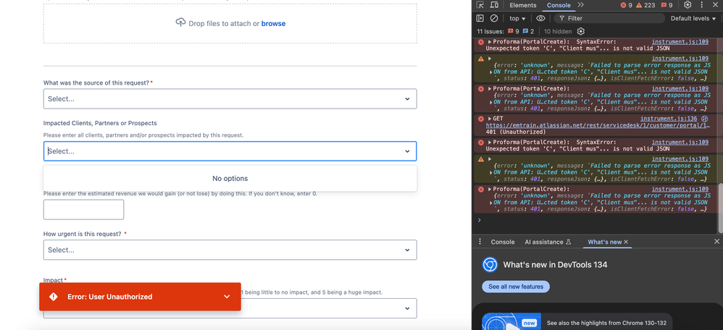Viewport: 723px width, 330px height.
Task: Open the emtrain.atlassian.net servicedesk URL link
Action: [597, 125]
